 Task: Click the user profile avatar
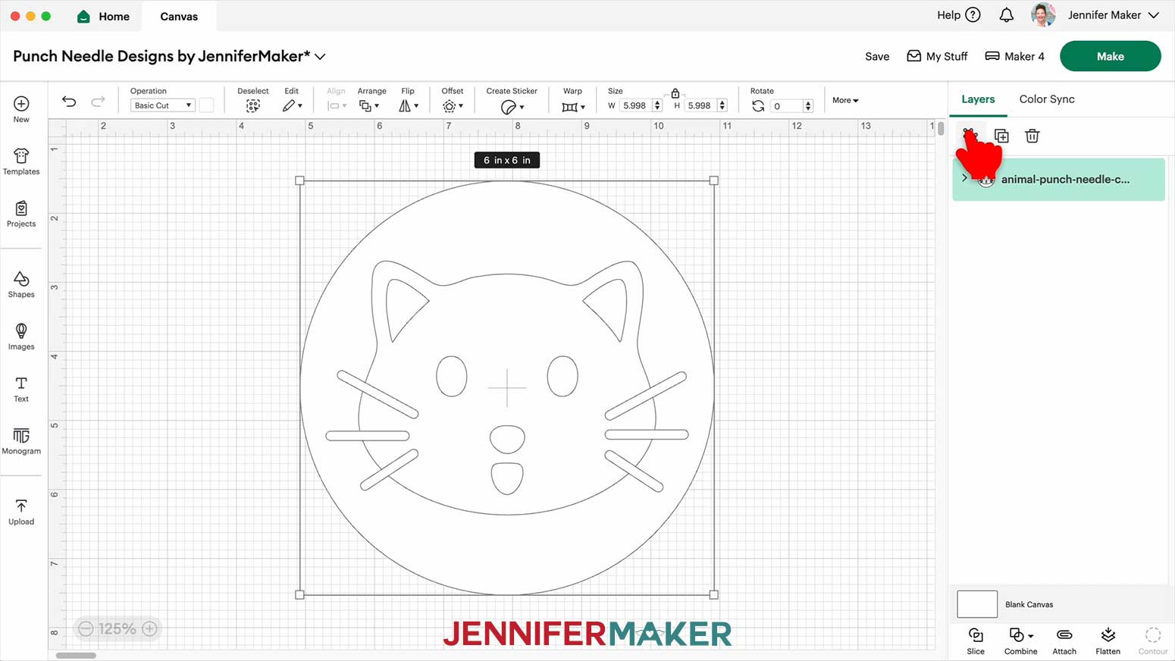click(1044, 15)
